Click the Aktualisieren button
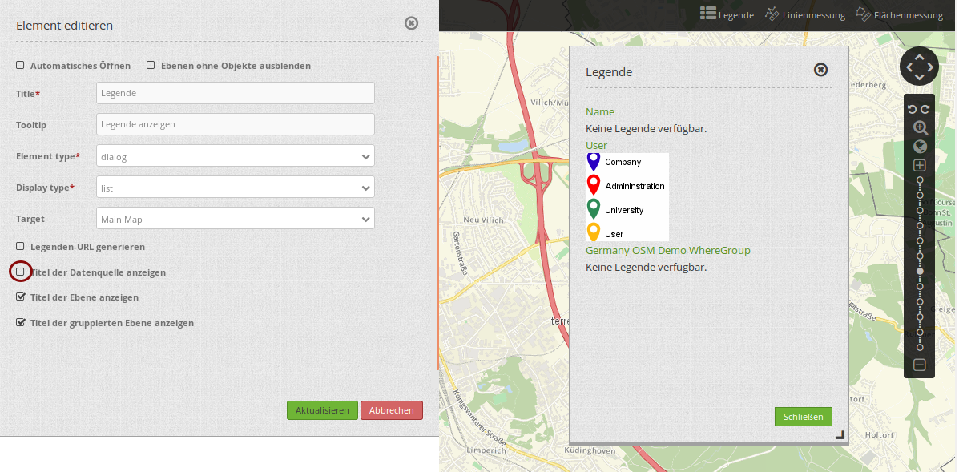The image size is (959, 472). [x=322, y=410]
